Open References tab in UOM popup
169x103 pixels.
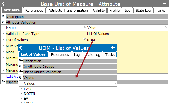click(60, 55)
